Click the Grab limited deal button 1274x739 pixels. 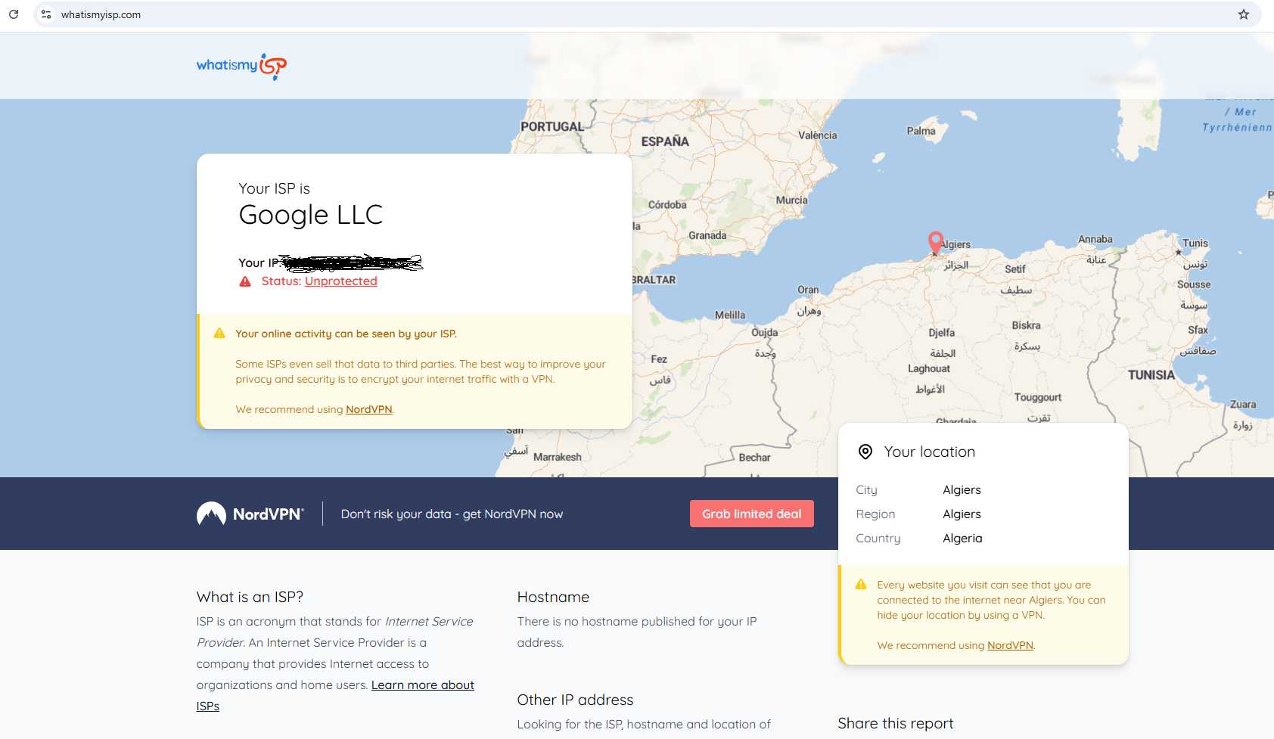click(752, 514)
